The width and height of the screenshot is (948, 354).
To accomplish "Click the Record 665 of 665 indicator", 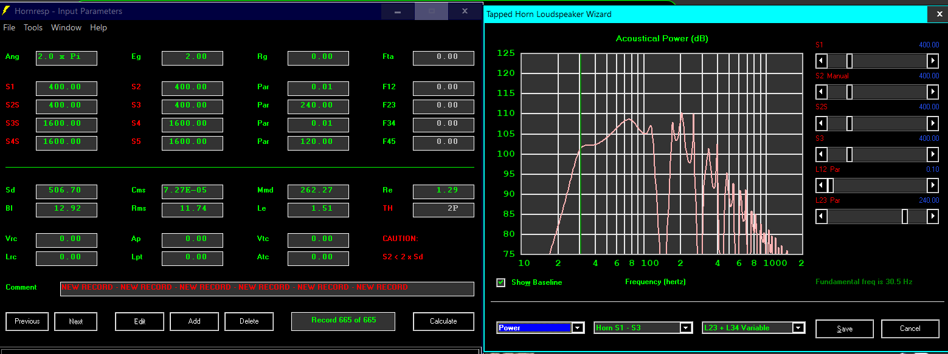I will click(344, 321).
